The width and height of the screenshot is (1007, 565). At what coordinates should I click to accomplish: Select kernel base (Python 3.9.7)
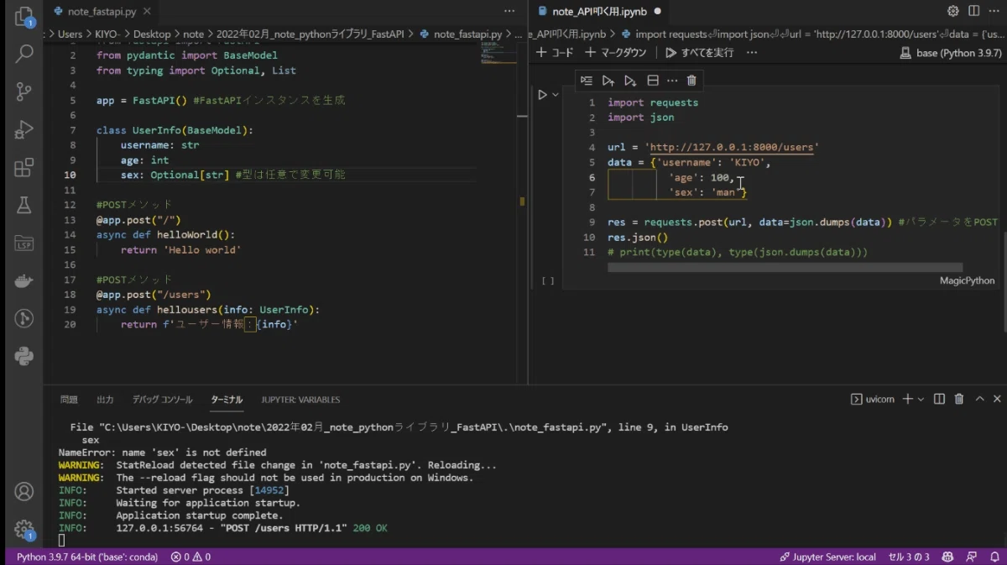[x=950, y=52]
